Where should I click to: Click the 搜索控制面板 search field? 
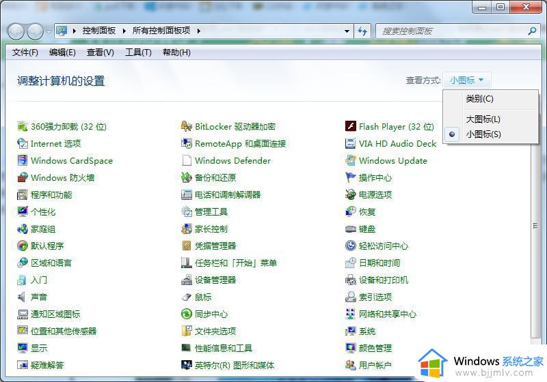[453, 31]
